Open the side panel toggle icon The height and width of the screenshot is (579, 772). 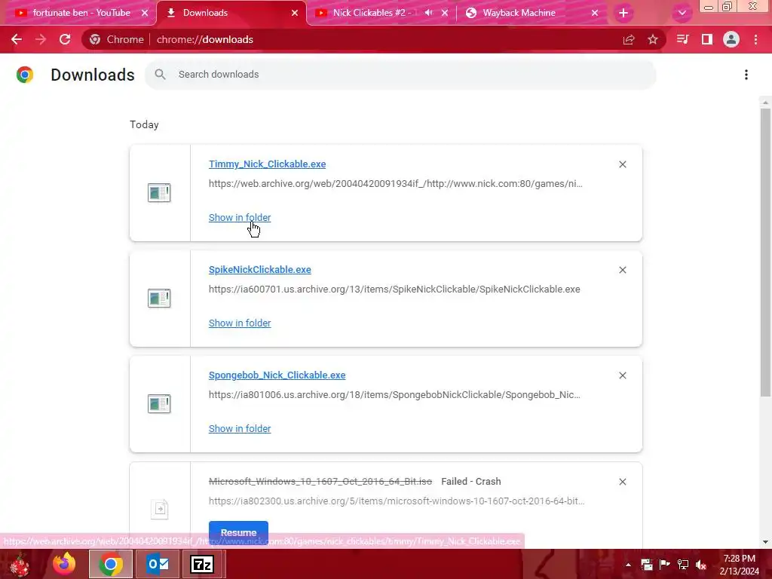(707, 39)
